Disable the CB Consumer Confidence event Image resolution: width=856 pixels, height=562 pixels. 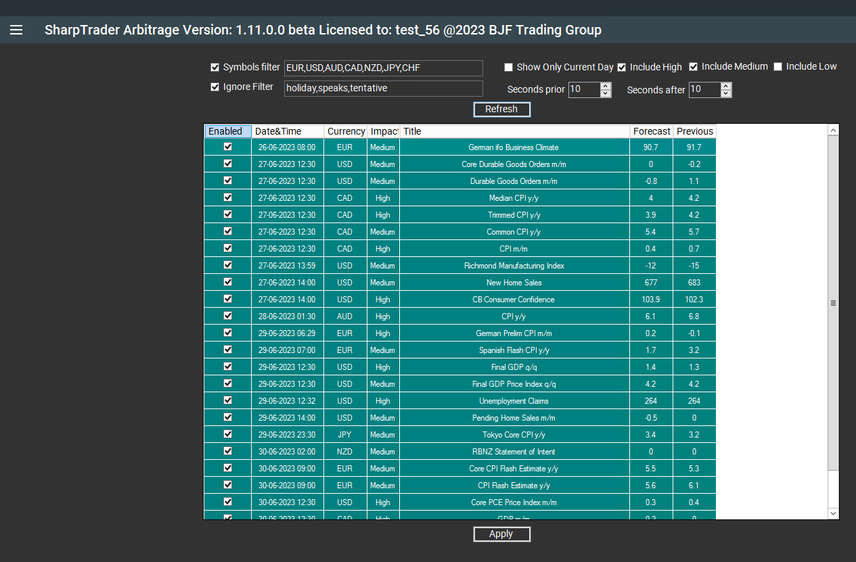[x=228, y=299]
